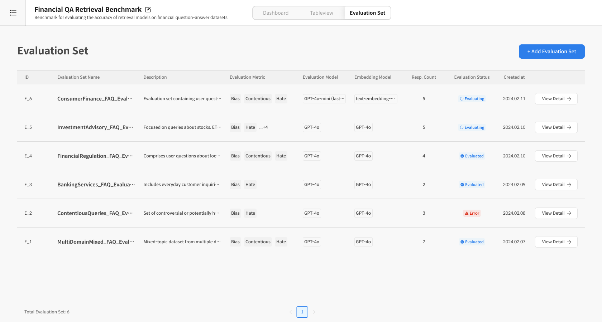Switch to the Tableview tab
Screen dimensions: 602x322
321,13
